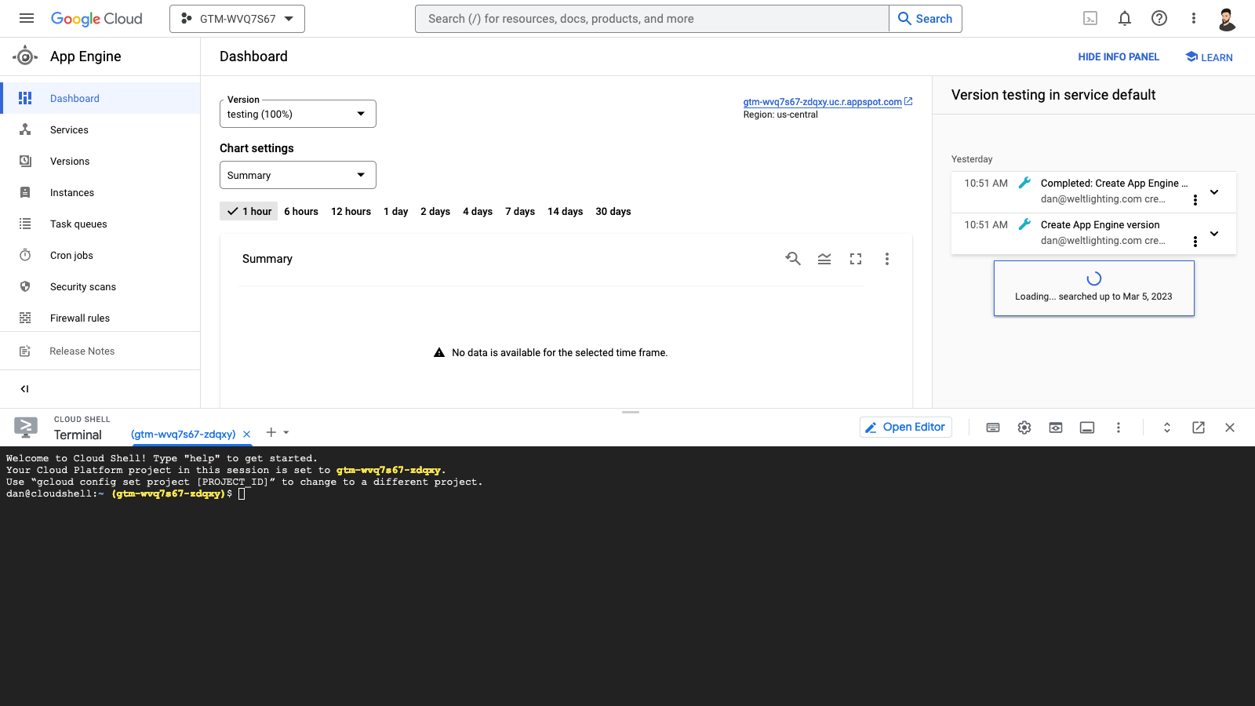
Task: Open top bar three-dot settings menu
Action: [x=1194, y=18]
